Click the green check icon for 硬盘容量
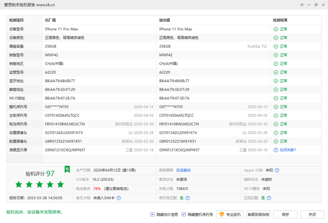This screenshot has width=328, height=223. pyautogui.click(x=276, y=46)
